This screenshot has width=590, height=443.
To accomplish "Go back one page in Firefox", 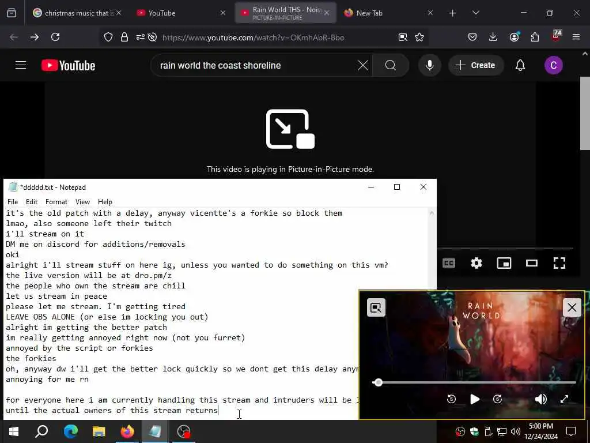I will coord(14,37).
